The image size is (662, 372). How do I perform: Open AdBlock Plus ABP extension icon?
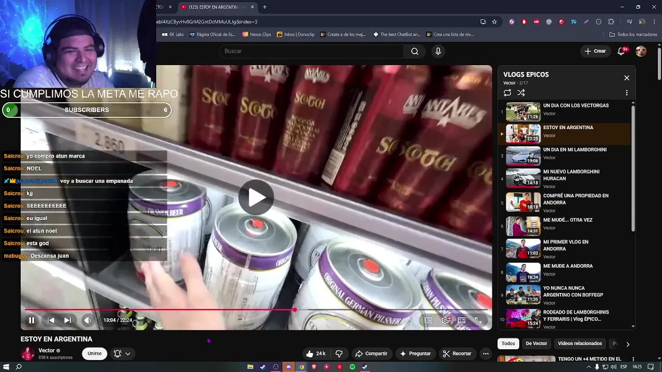point(536,22)
